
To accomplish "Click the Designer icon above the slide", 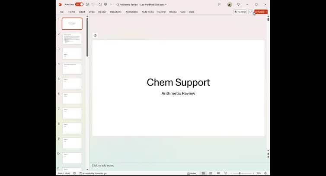I will 95,35.
